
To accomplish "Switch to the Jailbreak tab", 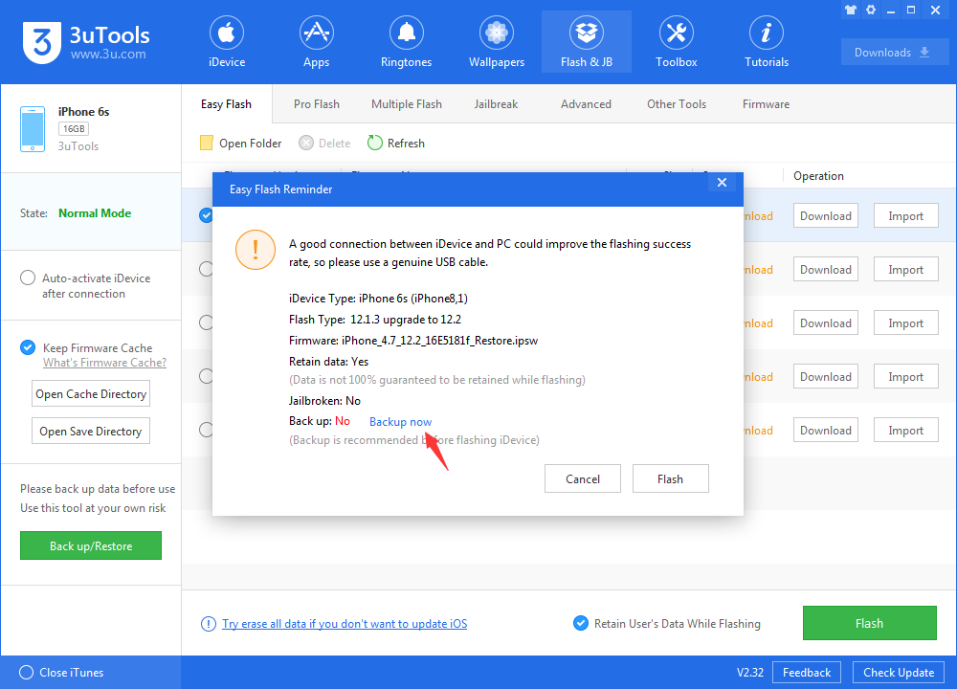I will pyautogui.click(x=496, y=104).
